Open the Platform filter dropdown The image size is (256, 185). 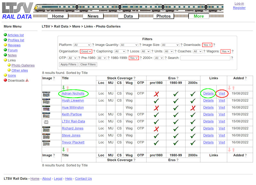[x=82, y=45]
